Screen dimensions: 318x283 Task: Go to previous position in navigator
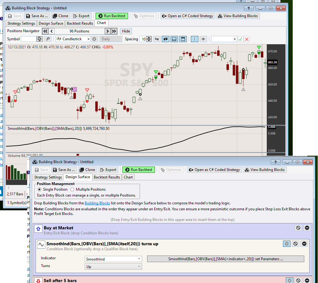pyautogui.click(x=52, y=31)
